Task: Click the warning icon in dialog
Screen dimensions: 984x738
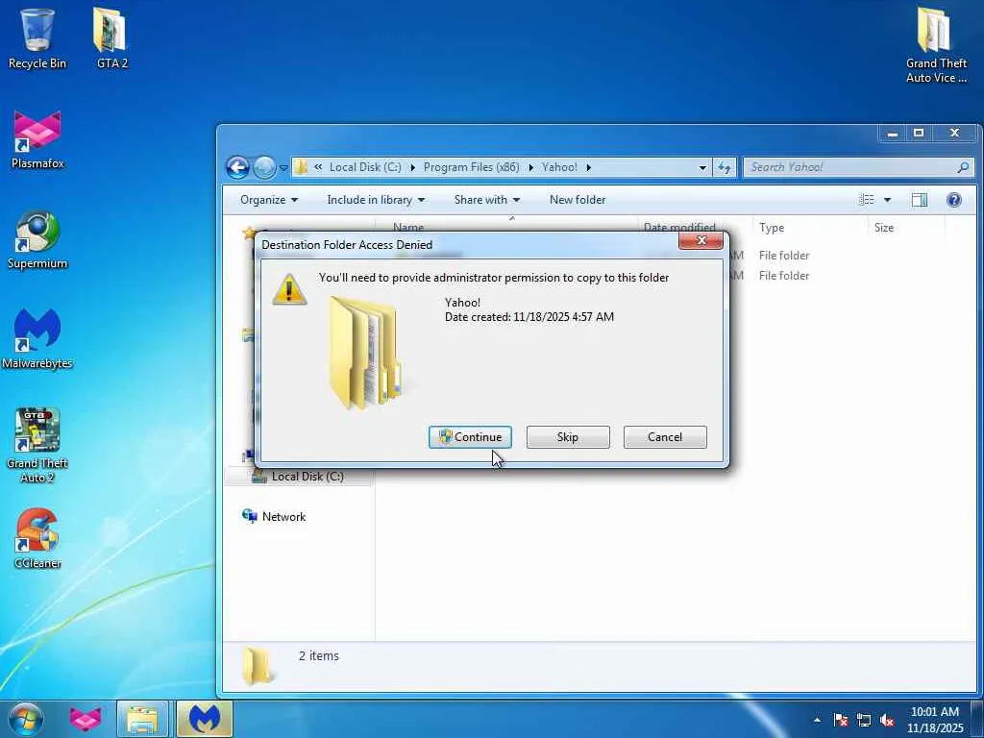Action: (289, 289)
